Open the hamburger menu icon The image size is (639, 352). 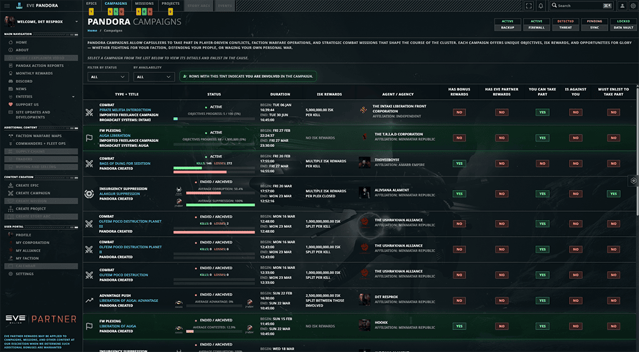click(x=6, y=6)
